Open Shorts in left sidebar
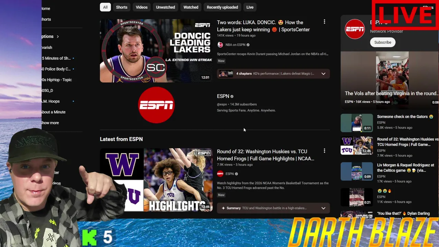Viewport: 439px width, 247px height. click(46, 20)
